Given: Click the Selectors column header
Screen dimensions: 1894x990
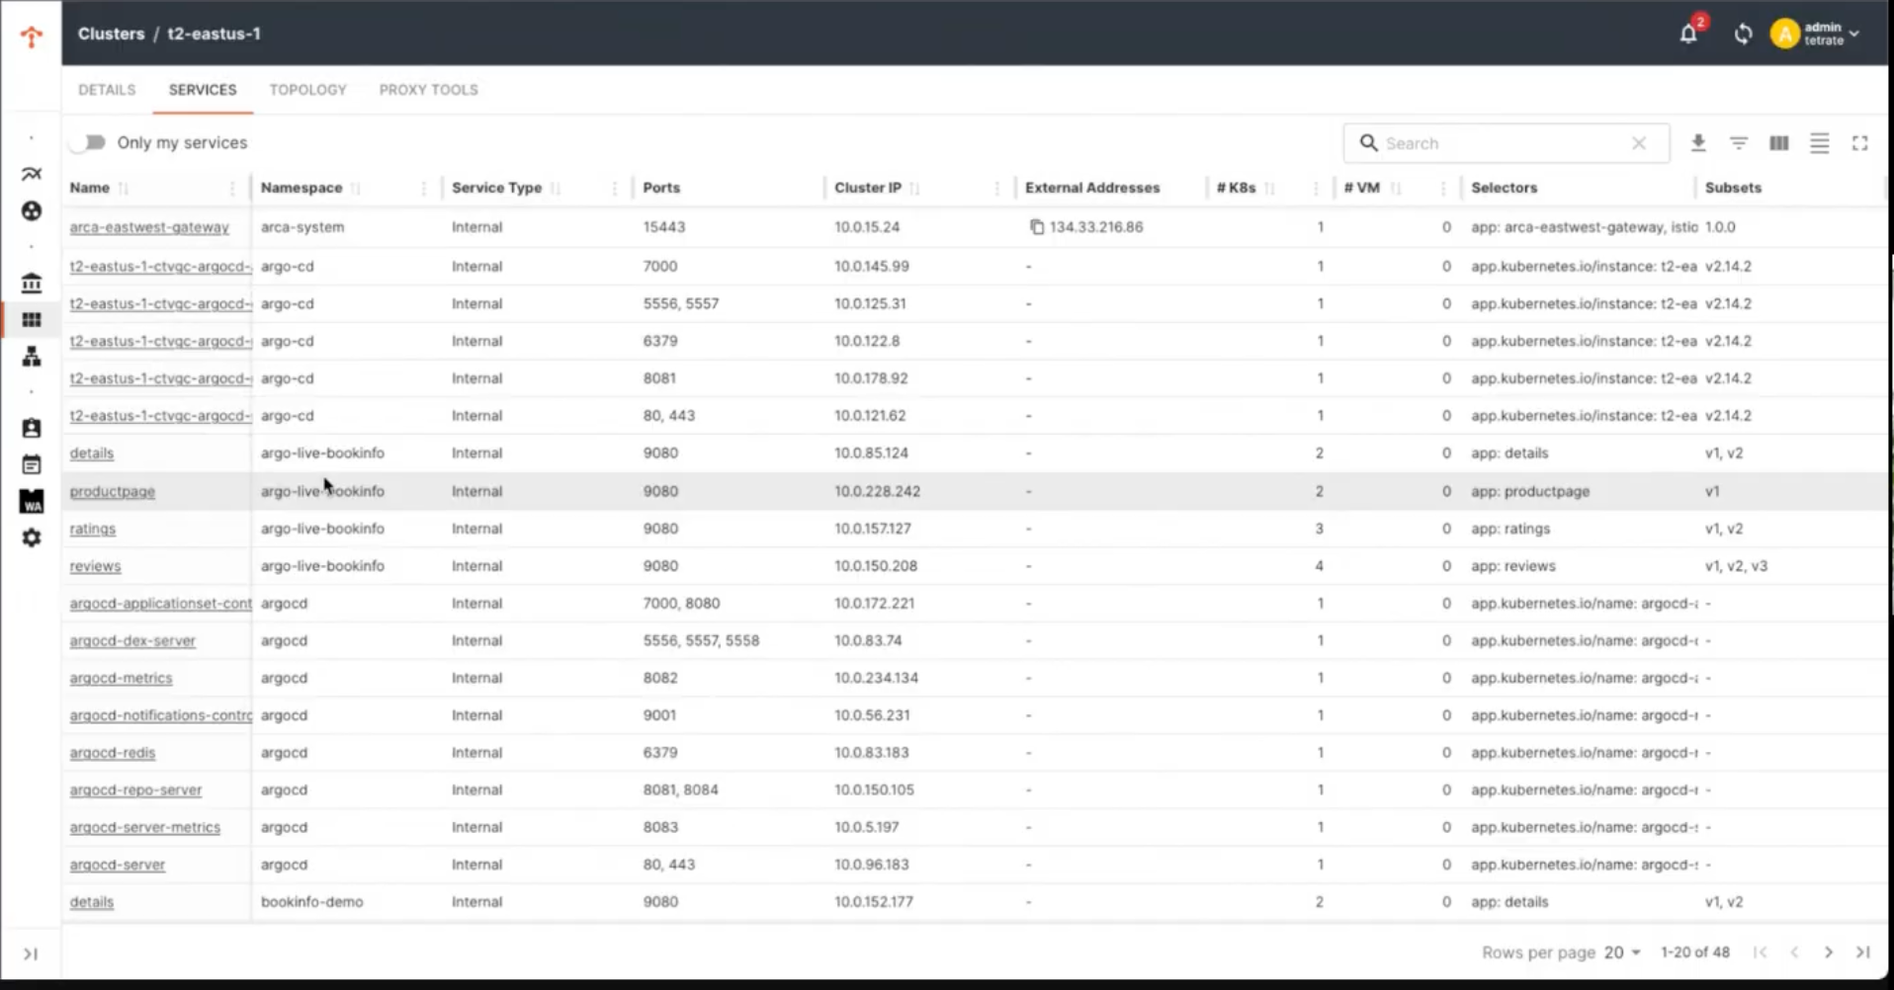Looking at the screenshot, I should tap(1504, 188).
